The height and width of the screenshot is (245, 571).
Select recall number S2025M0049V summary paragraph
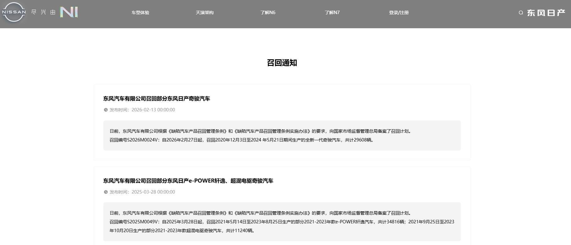[x=282, y=226]
